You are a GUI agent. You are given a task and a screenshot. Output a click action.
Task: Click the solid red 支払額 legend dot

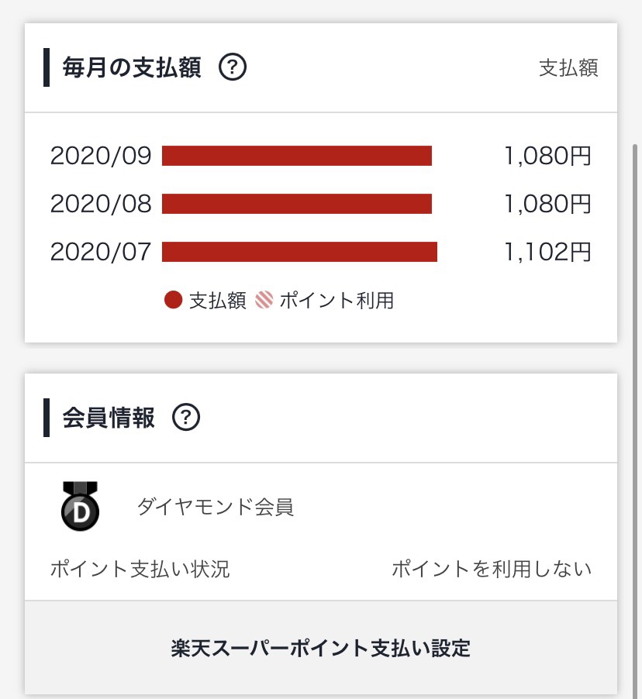[174, 301]
